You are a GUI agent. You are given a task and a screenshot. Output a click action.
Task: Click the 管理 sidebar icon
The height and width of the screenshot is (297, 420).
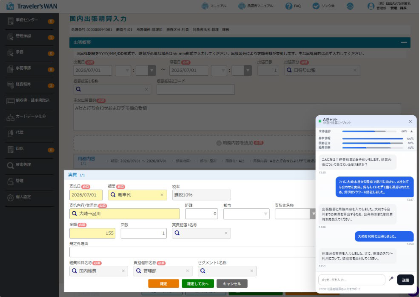click(10, 181)
